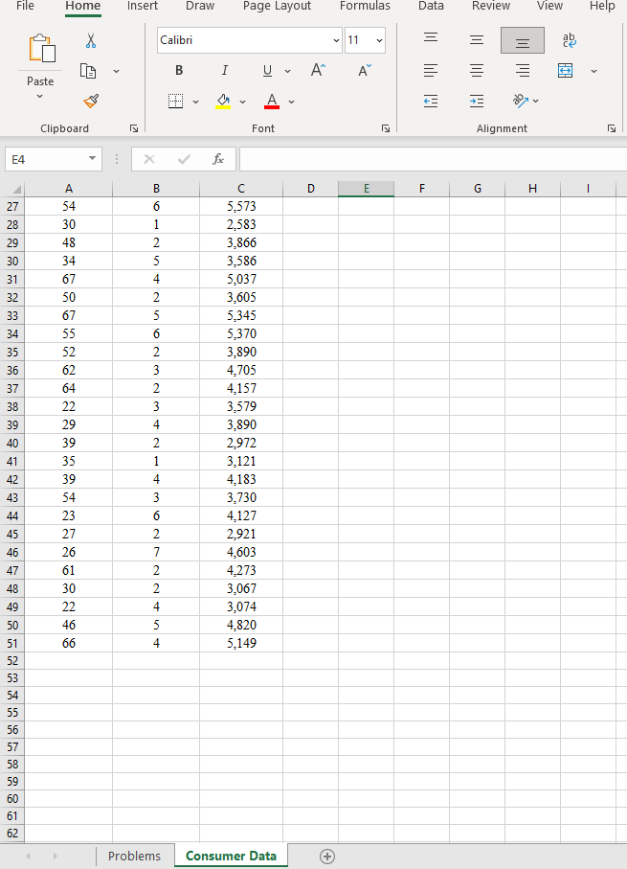
Task: Open the Help tab
Action: 602,6
